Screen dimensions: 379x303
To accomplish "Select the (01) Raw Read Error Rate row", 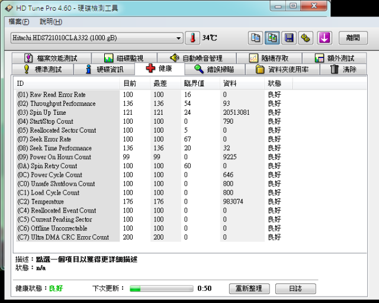I will (155, 95).
